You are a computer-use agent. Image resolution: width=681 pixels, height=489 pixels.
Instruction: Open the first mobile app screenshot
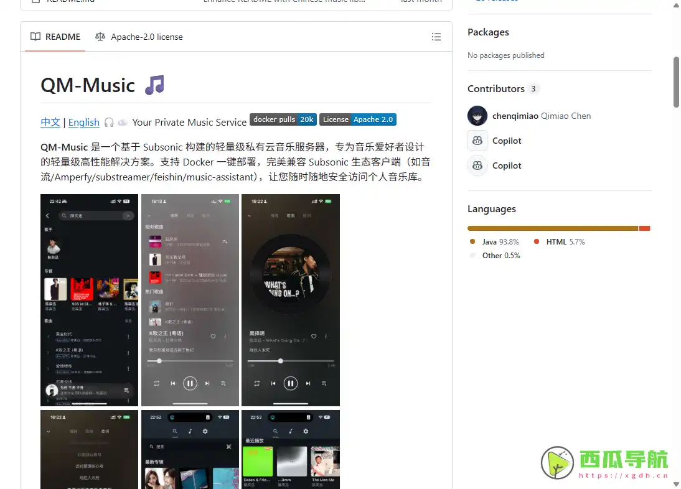point(89,300)
